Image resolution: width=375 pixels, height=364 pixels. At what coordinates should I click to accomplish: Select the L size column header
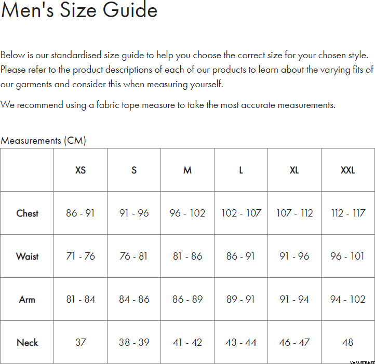[x=241, y=170]
